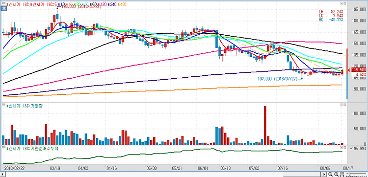
Task: Select the 120-day moving average legend label
Action: tap(102, 4)
